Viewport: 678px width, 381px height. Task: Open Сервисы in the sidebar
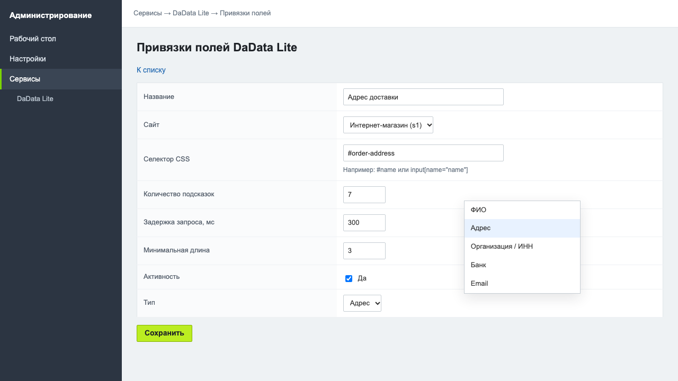tap(61, 79)
